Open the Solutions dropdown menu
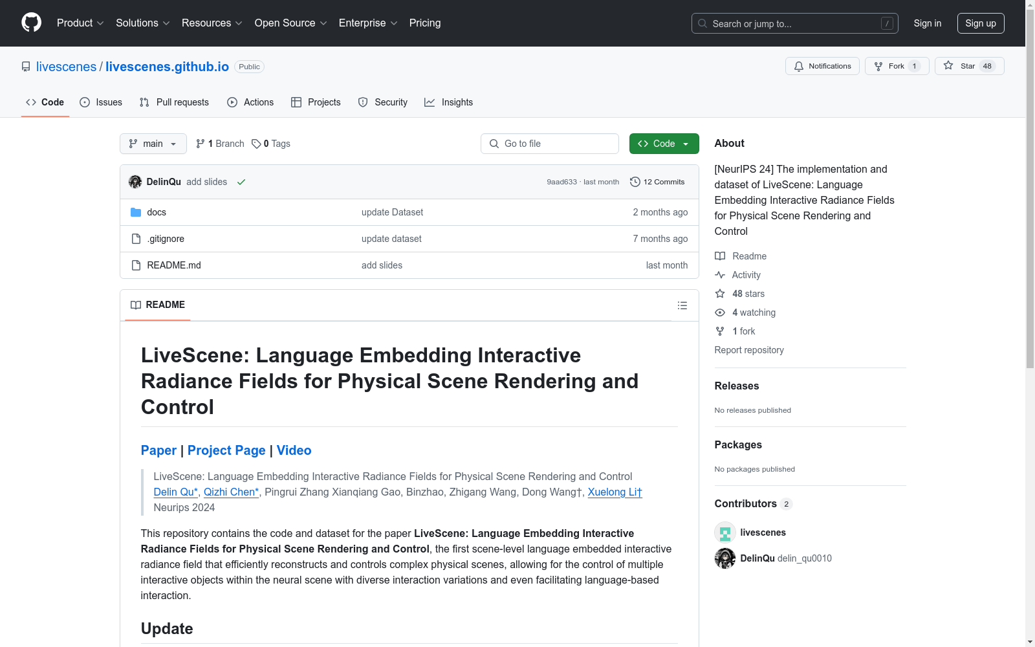 coord(143,23)
